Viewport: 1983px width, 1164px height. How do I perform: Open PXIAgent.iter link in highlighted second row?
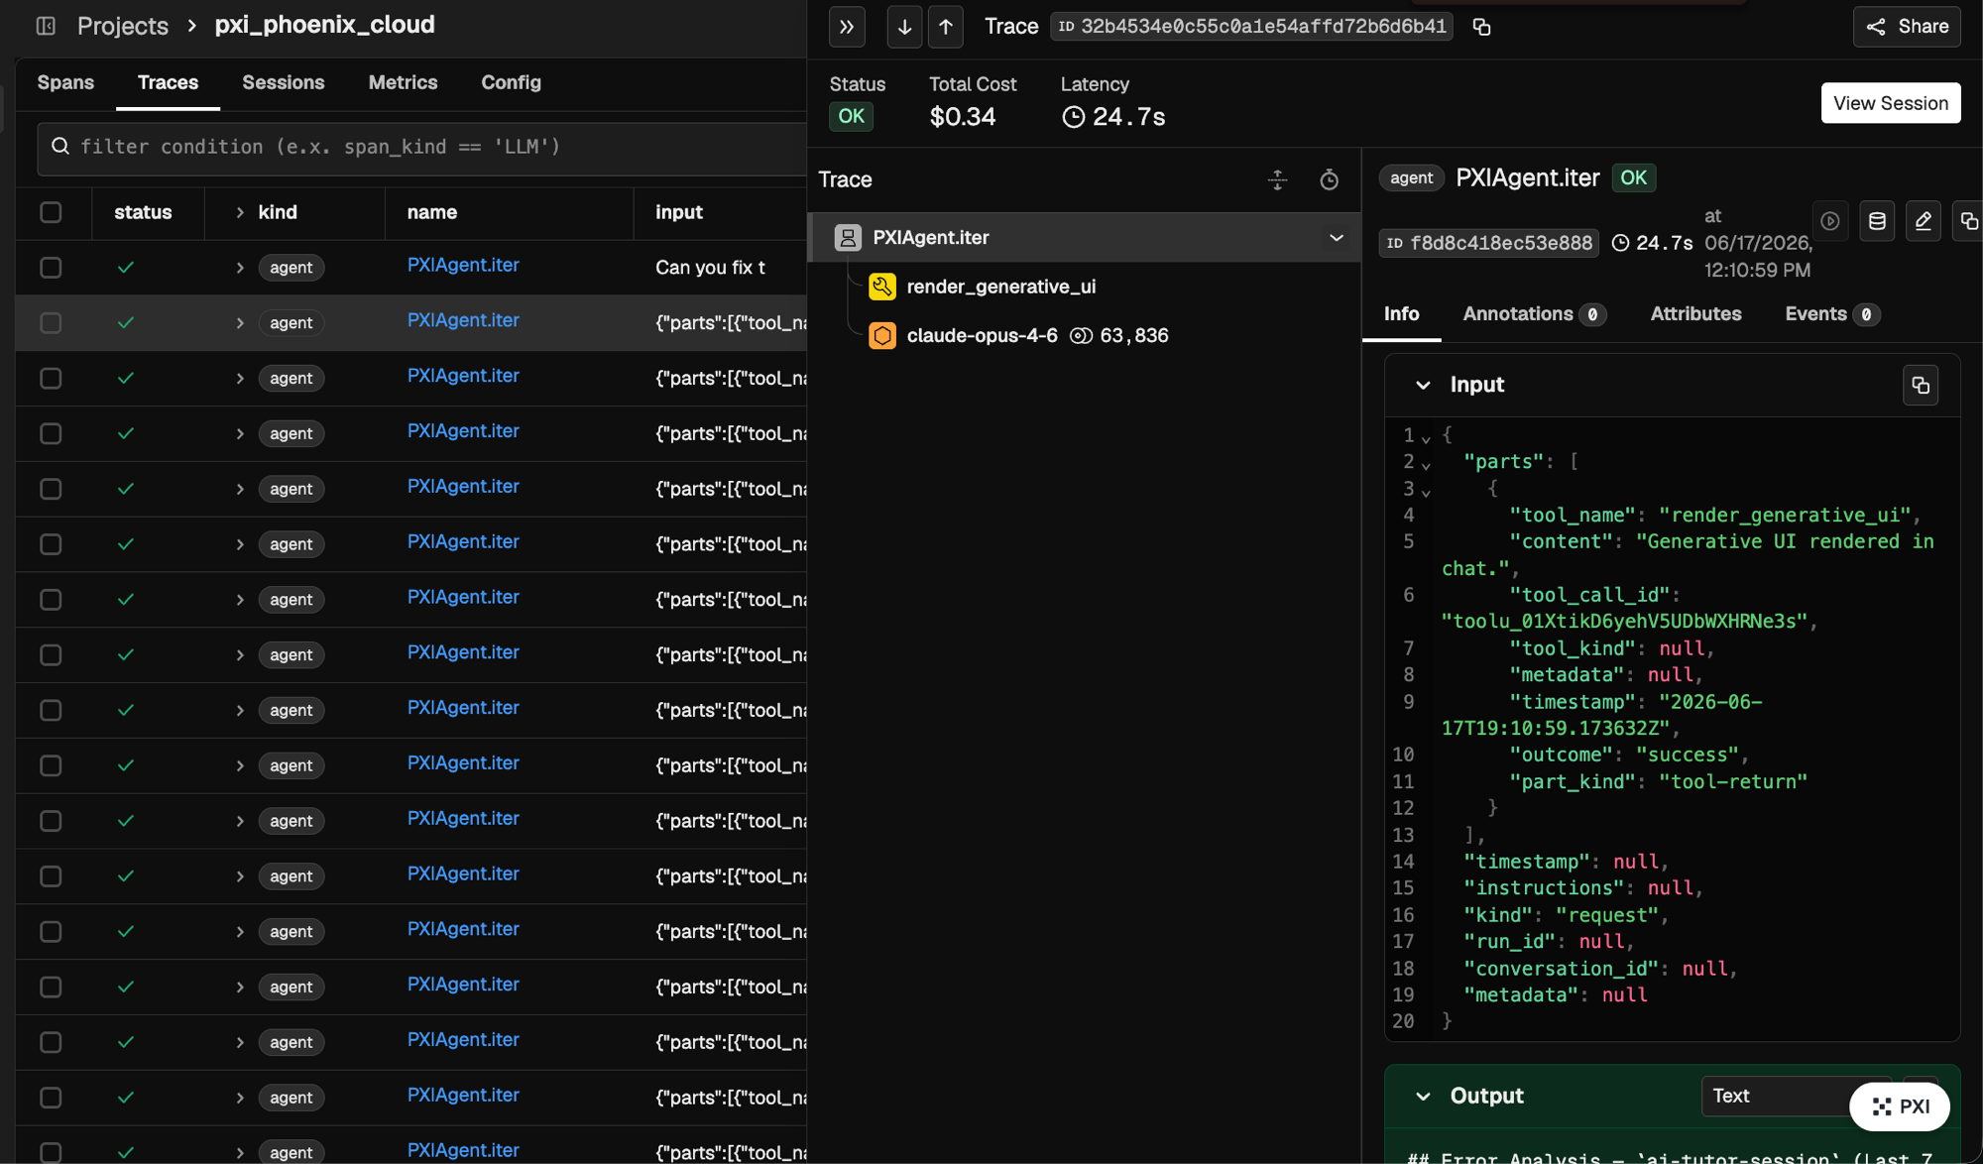tap(463, 321)
